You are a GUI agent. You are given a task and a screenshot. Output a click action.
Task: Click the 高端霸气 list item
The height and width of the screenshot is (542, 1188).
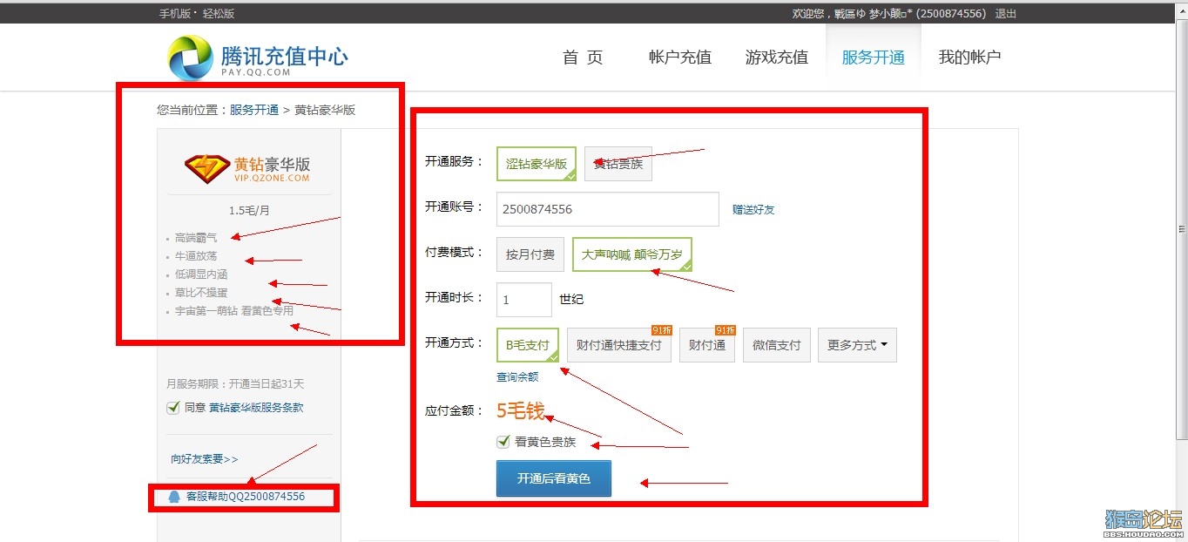196,237
